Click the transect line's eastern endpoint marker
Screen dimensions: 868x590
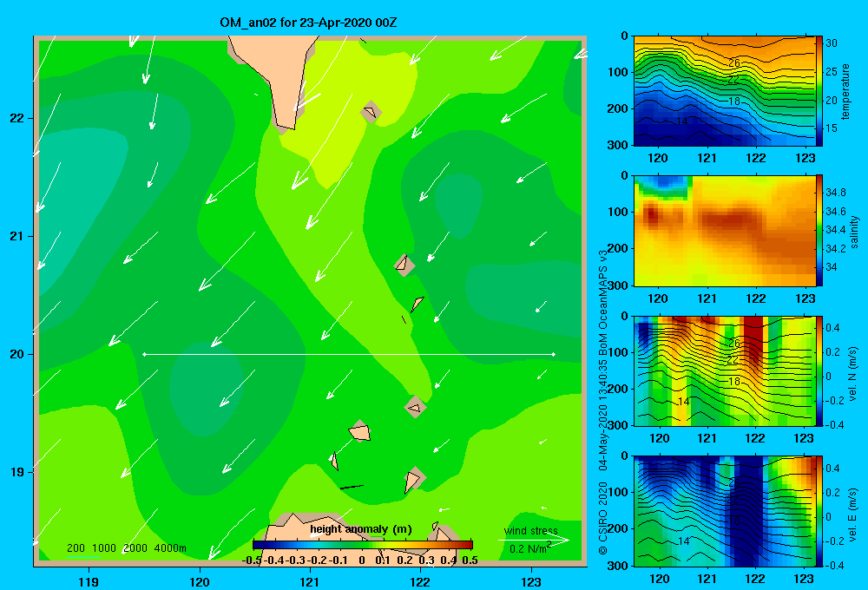tap(553, 354)
